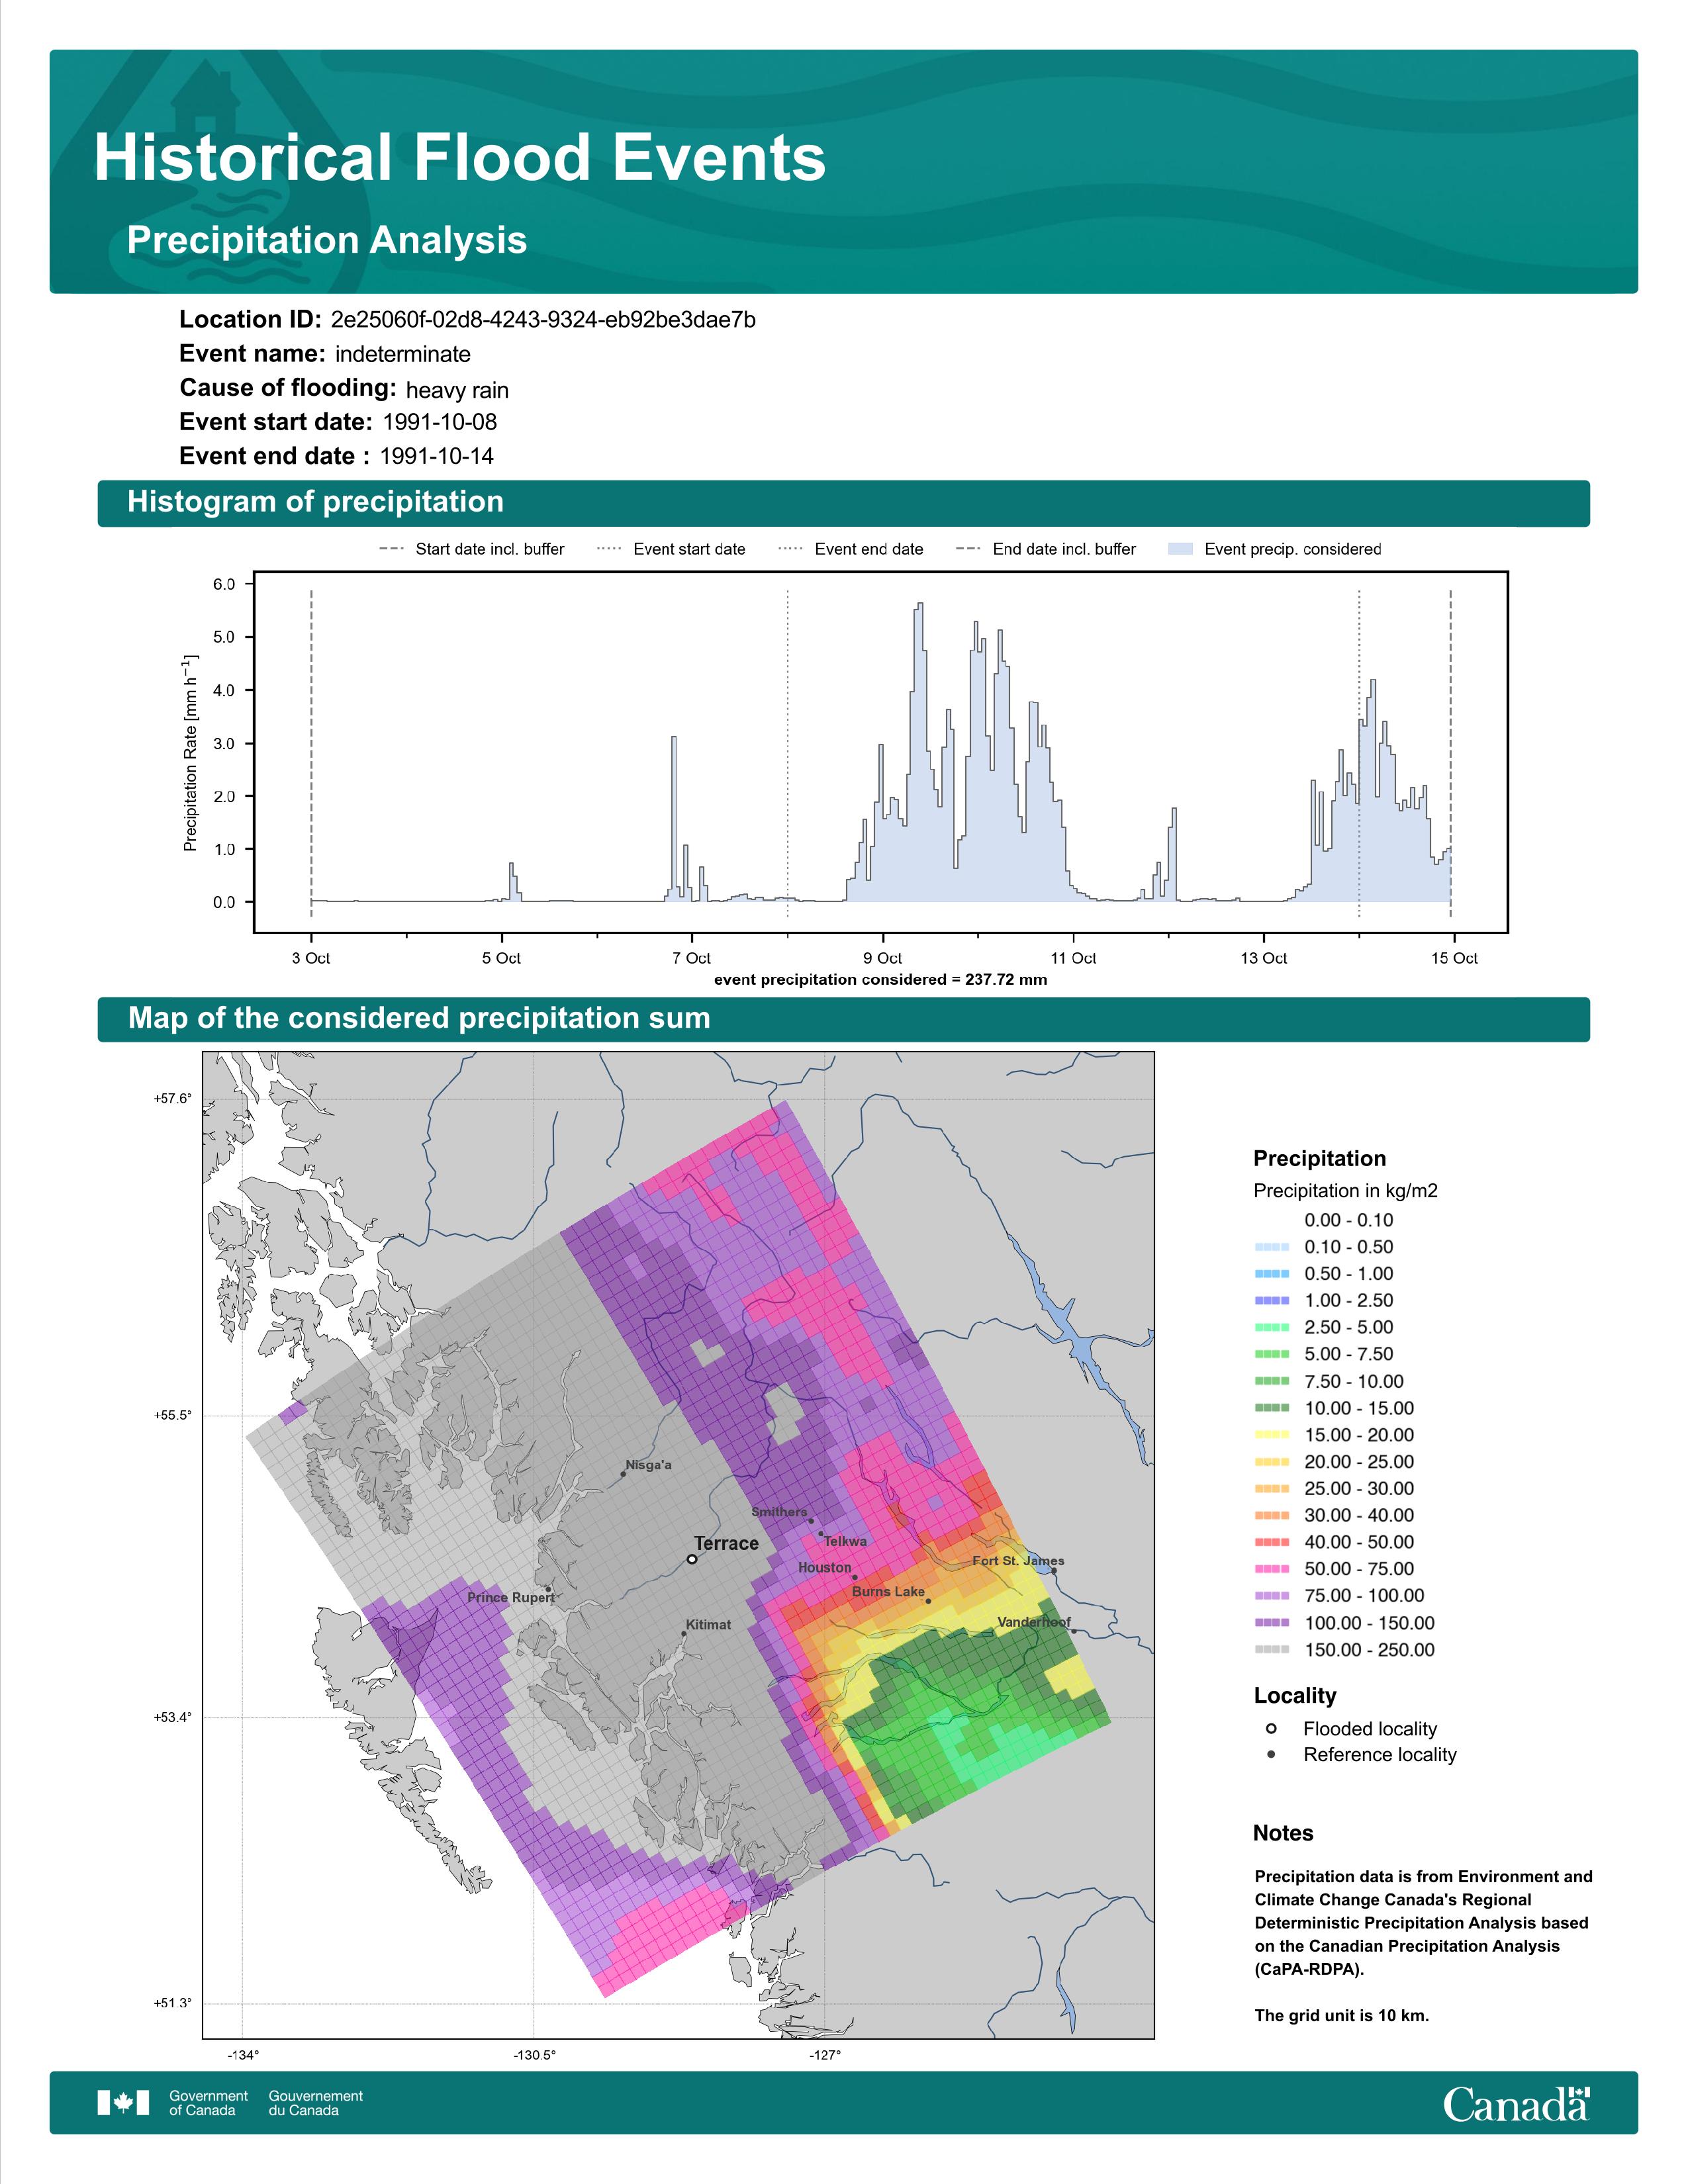Click the Houston label on the map
Viewport: 1688px width, 2184px height.
coord(825,1567)
